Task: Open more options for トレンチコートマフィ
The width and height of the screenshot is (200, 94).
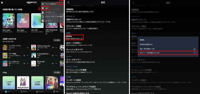Action: (x=27, y=47)
